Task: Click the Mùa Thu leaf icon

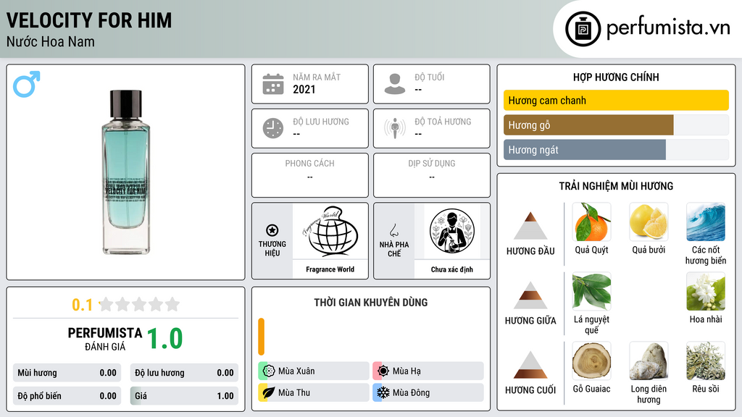Action: pos(269,392)
